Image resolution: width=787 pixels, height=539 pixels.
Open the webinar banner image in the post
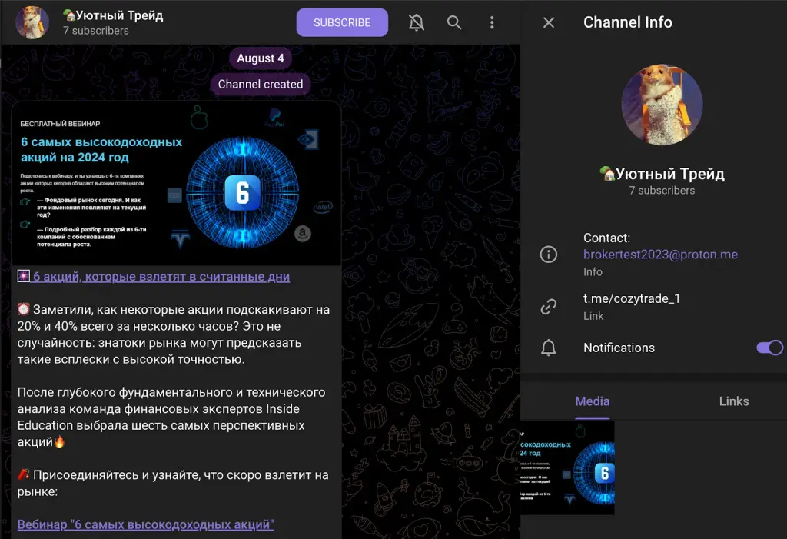pos(176,183)
